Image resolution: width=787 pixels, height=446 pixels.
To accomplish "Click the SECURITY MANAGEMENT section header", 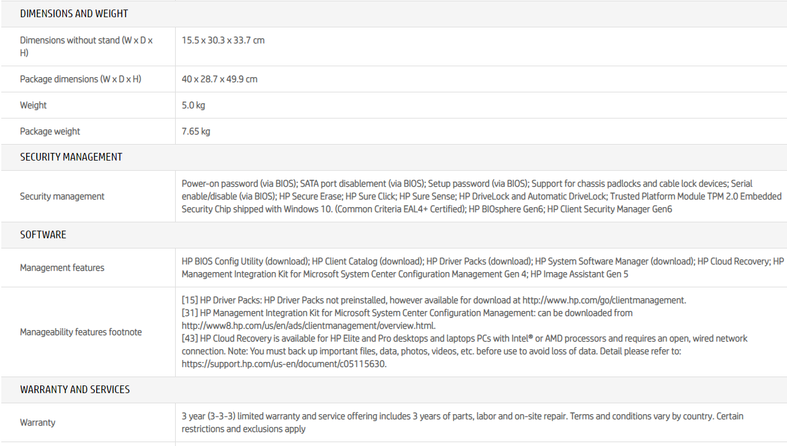I will (x=71, y=157).
